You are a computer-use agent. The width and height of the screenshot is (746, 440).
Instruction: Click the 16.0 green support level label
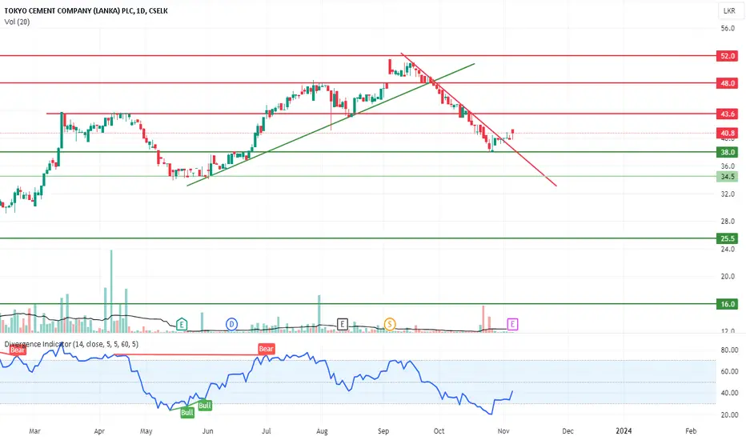[728, 304]
